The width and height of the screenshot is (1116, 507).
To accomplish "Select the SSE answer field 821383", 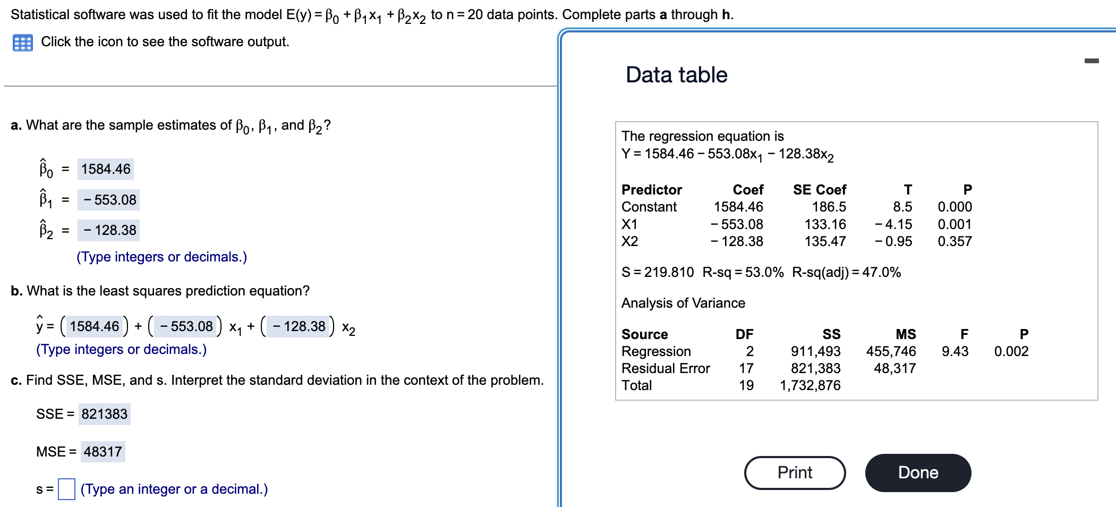I will click(105, 414).
